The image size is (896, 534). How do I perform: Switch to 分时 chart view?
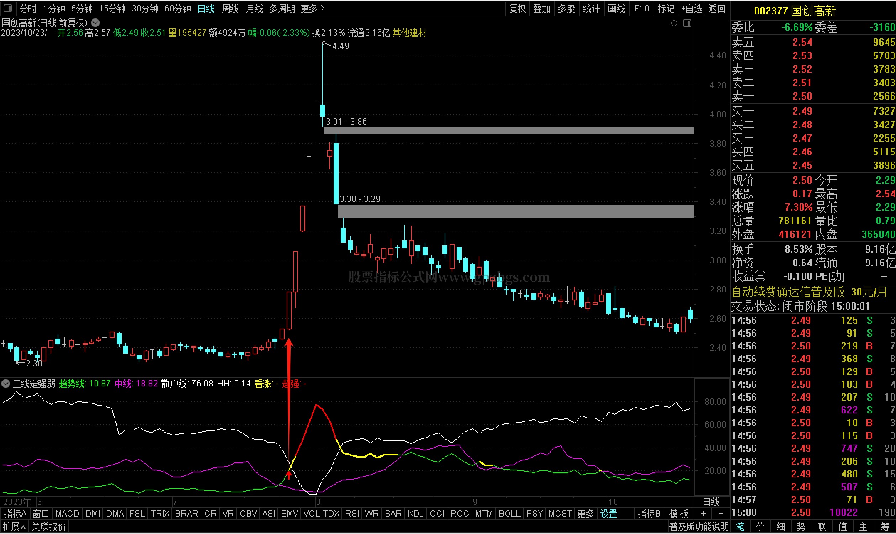[x=28, y=8]
